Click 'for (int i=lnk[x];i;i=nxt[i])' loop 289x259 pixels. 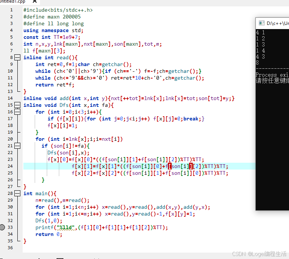79,139
